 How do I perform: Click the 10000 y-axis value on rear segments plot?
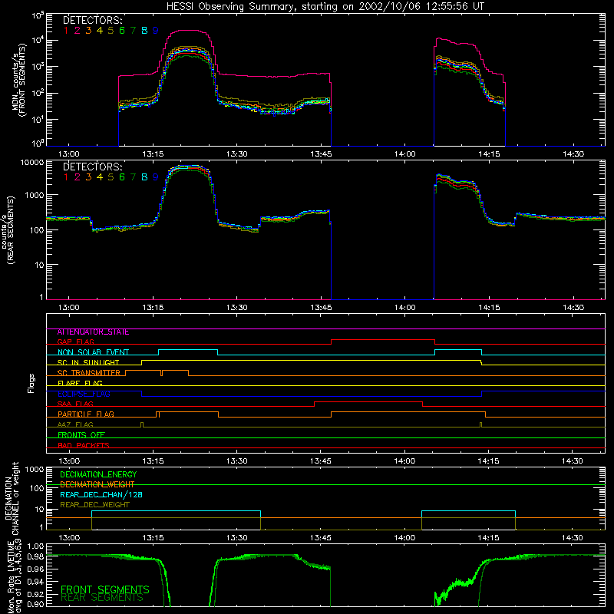click(32, 162)
